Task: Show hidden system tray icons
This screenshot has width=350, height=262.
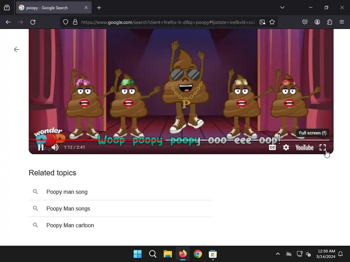Action: (278, 254)
